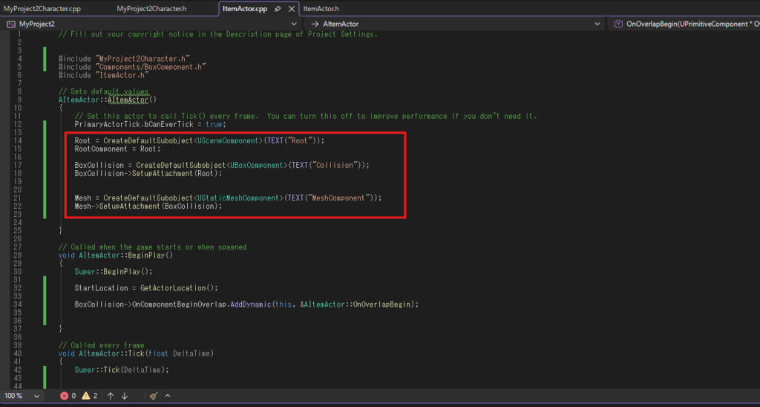Jump to next issue with down arrow
Screen dimensions: 760x407
[125, 396]
